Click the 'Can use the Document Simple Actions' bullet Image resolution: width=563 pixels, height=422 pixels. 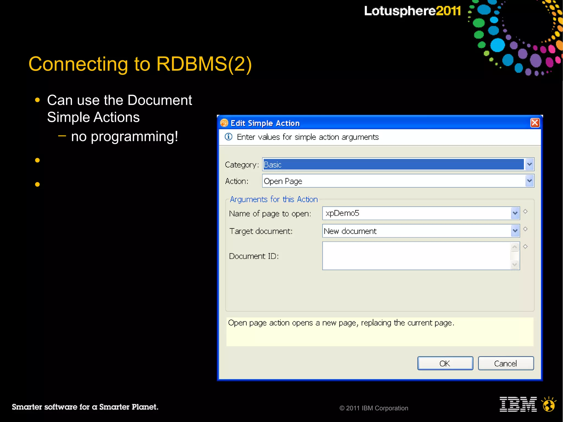pyautogui.click(x=119, y=109)
